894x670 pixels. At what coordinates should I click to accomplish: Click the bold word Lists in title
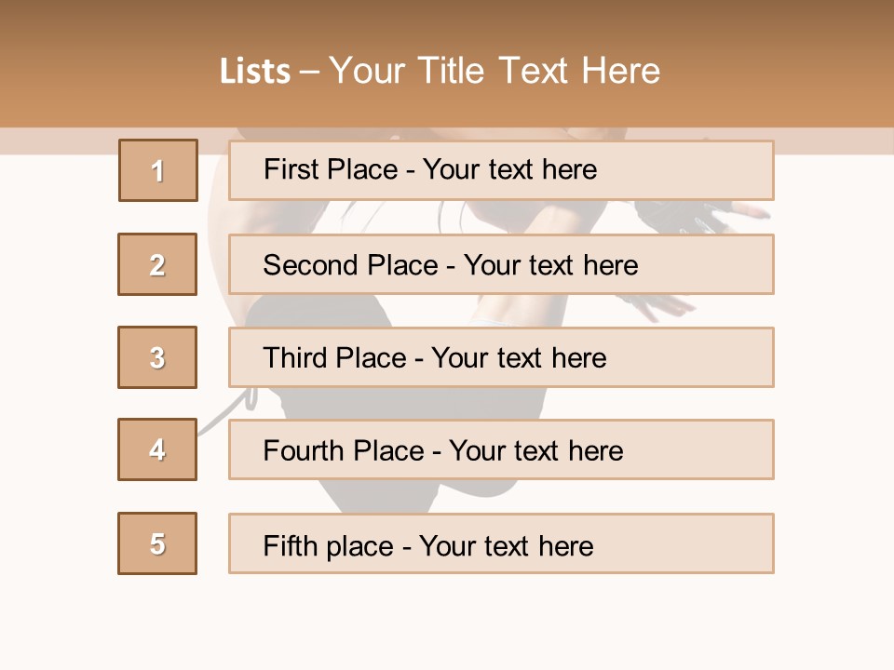click(x=255, y=72)
